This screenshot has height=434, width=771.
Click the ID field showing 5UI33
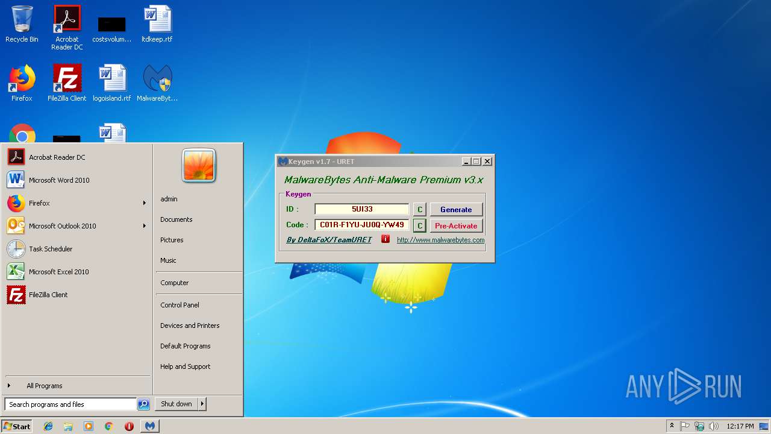click(x=362, y=209)
